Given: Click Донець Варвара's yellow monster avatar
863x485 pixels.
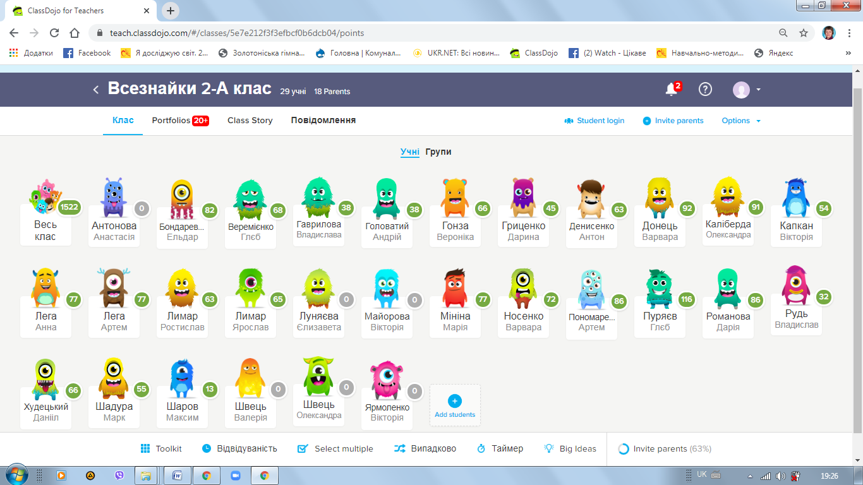Looking at the screenshot, I should click(660, 197).
